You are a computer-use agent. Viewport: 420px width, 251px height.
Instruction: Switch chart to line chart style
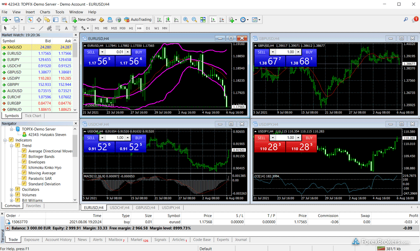[x=176, y=20]
